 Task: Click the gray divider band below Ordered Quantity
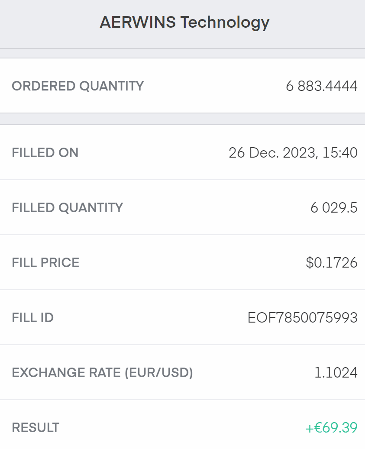(182, 119)
